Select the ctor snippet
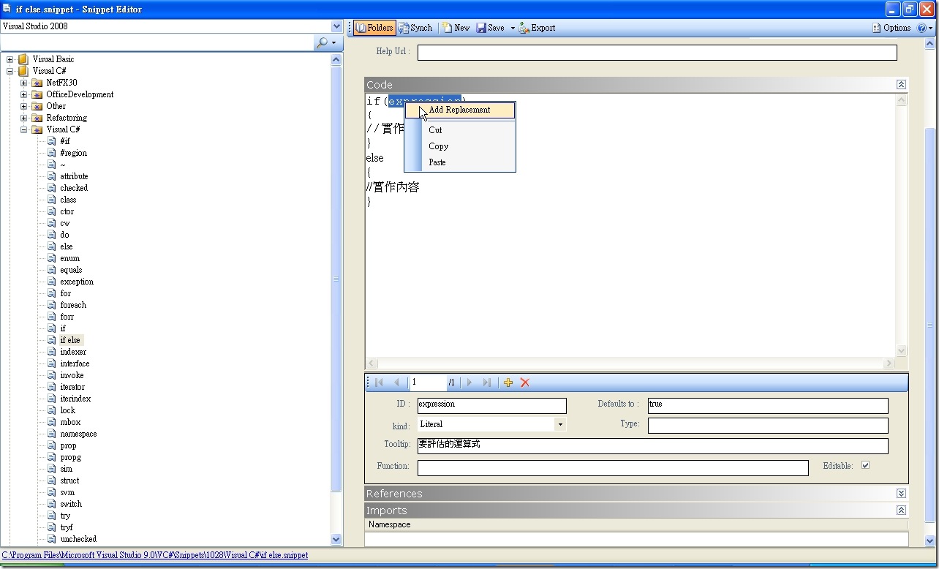The width and height of the screenshot is (939, 569). [67, 211]
